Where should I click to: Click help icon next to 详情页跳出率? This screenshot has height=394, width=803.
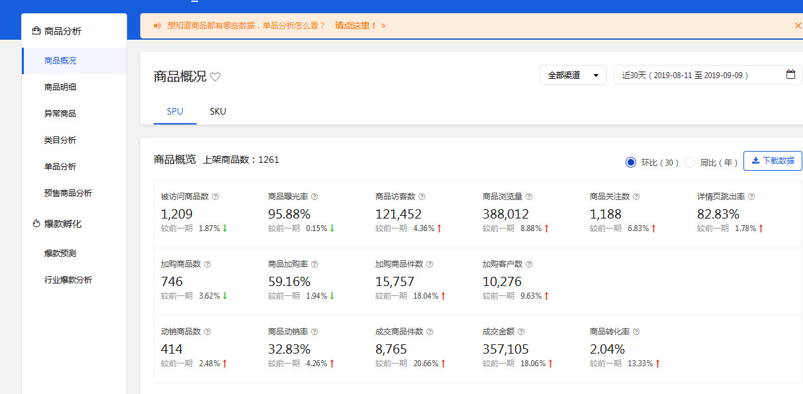pos(751,197)
